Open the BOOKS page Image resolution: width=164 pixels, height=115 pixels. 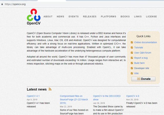125,16
